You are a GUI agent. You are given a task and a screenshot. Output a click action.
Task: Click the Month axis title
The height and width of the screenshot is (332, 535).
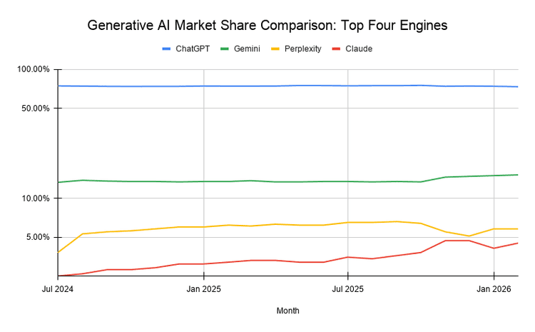tap(287, 311)
